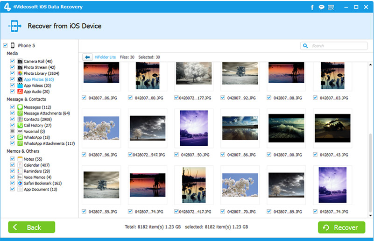The image size is (374, 241).
Task: Uncheck the iPhone 5 device checkbox
Action: pos(5,45)
